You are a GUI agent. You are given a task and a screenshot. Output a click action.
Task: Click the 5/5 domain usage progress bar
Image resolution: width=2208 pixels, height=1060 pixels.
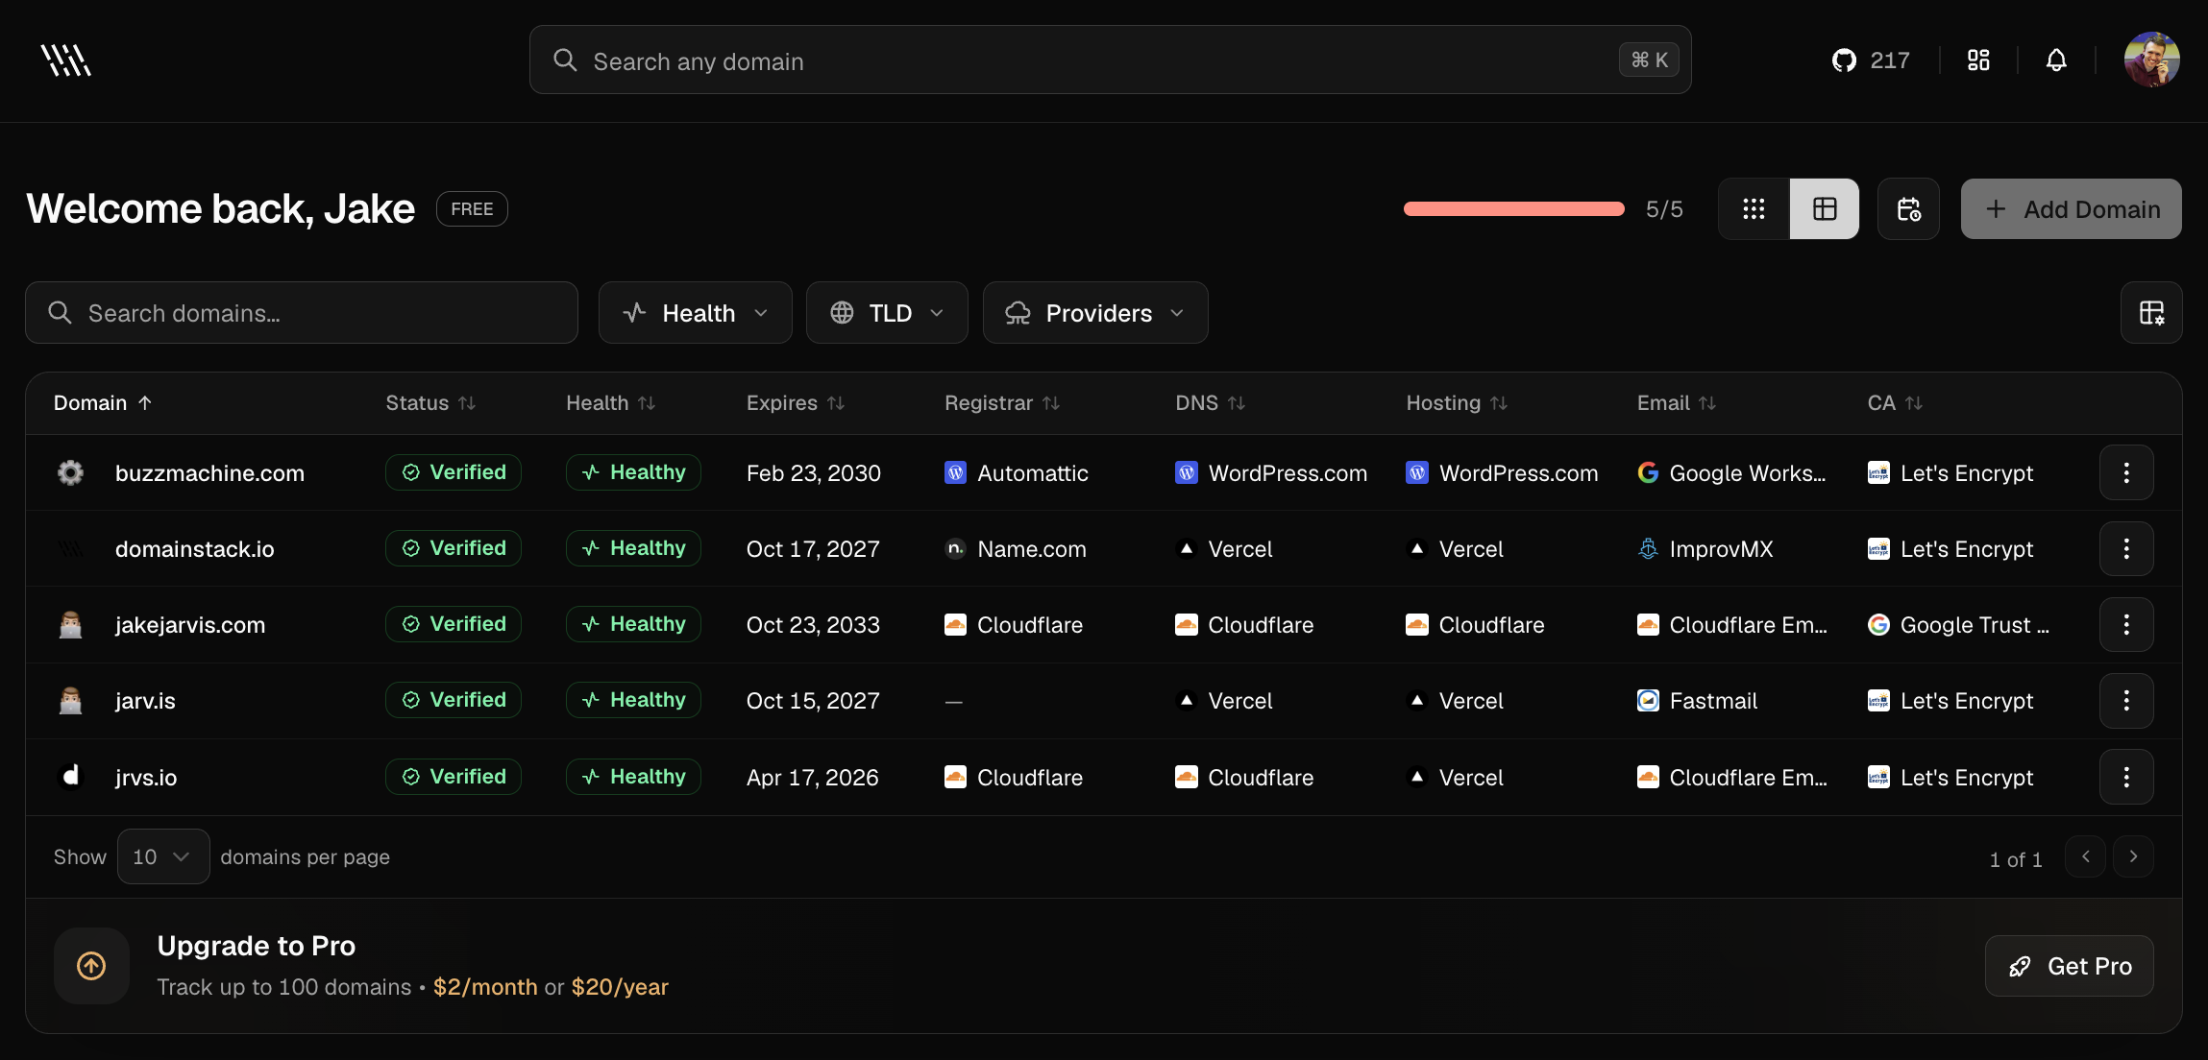pos(1513,209)
